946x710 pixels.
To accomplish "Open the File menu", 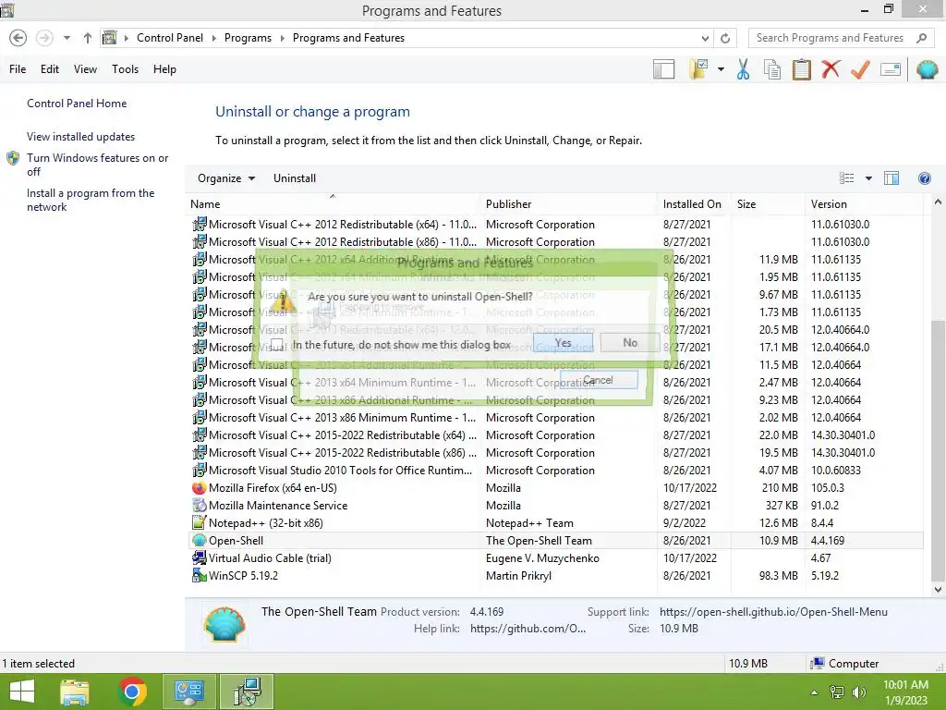I will pos(18,69).
